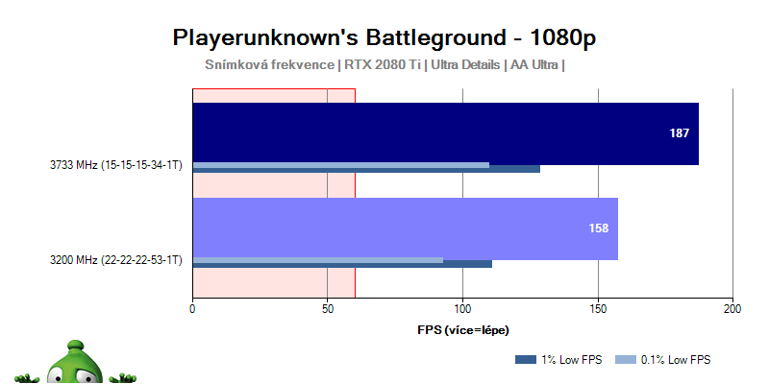Image resolution: width=769 pixels, height=384 pixels.
Task: Click the axis tick label 50
Action: coord(328,309)
